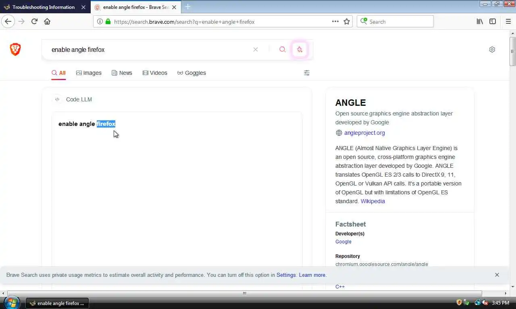This screenshot has width=516, height=309.
Task: Switch to Images results
Action: tap(89, 73)
